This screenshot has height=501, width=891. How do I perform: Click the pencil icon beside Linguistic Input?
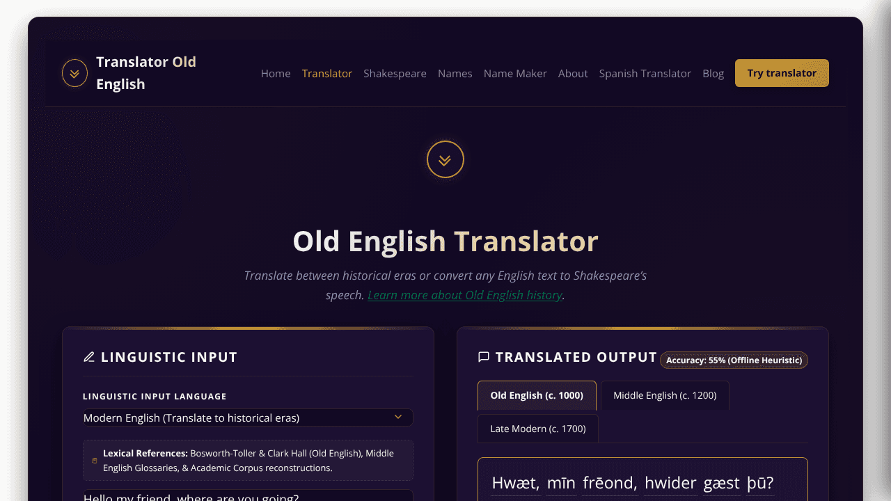[88, 357]
